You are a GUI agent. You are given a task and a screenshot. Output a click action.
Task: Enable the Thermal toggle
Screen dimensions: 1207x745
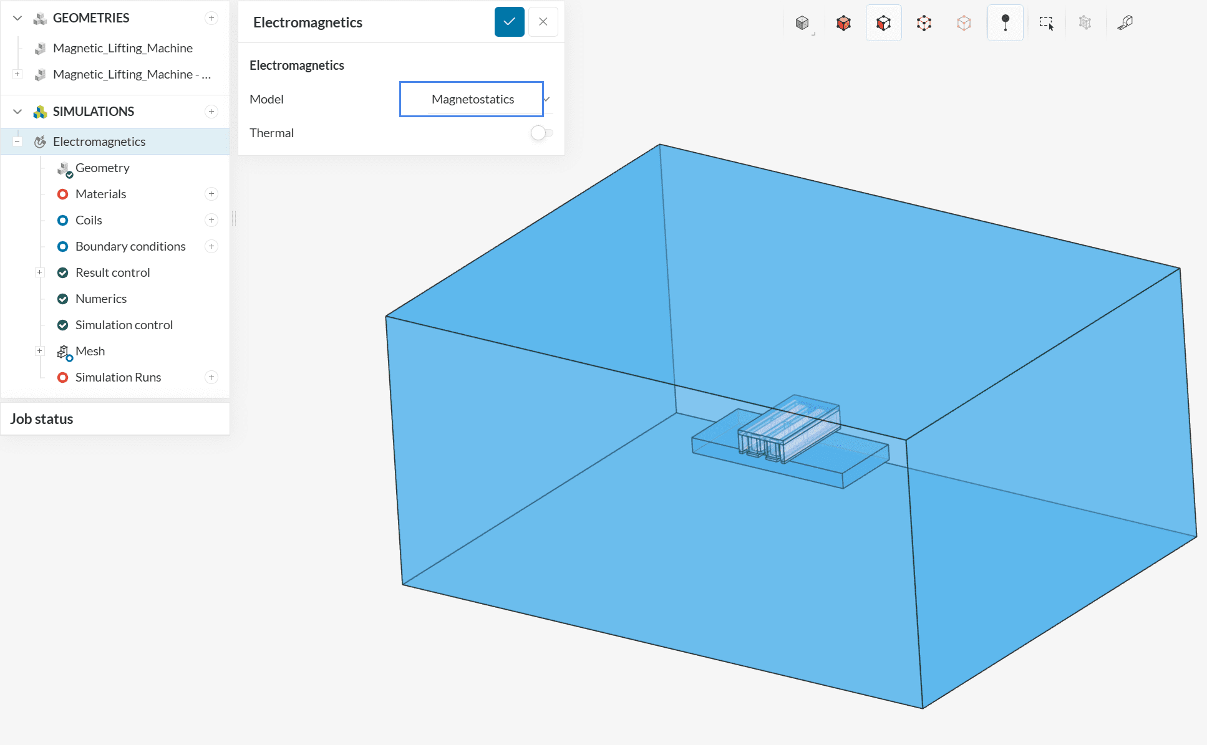(541, 133)
